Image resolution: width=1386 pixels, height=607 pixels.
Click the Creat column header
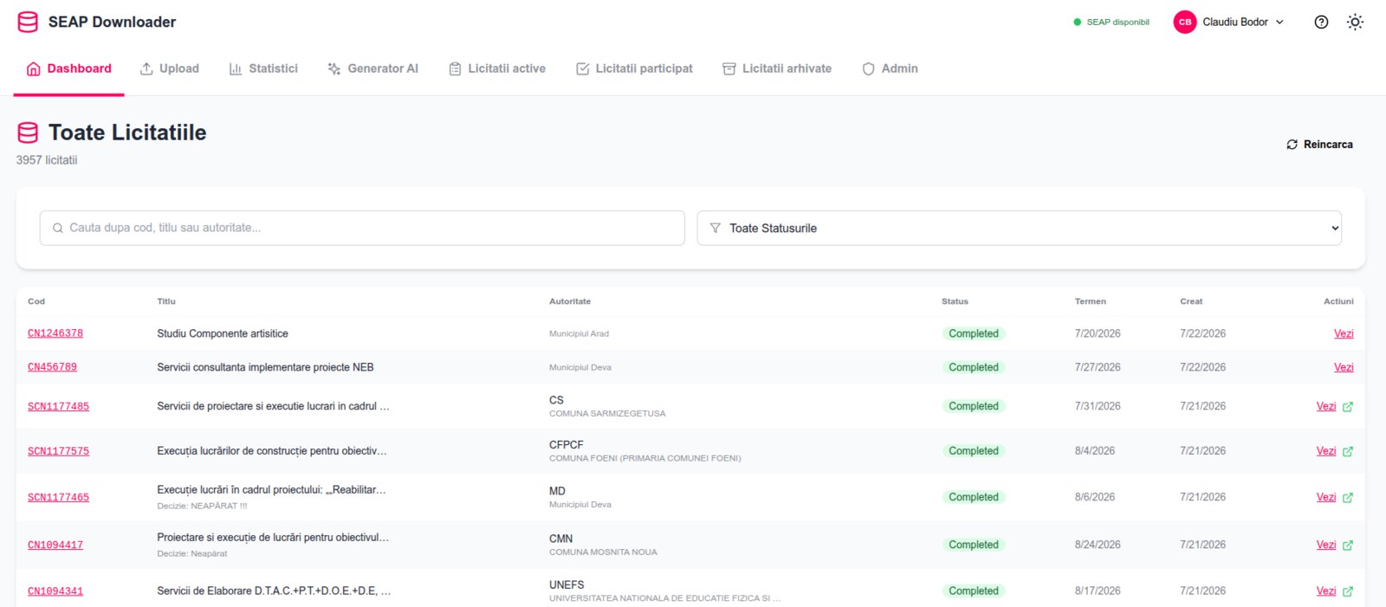point(1191,301)
